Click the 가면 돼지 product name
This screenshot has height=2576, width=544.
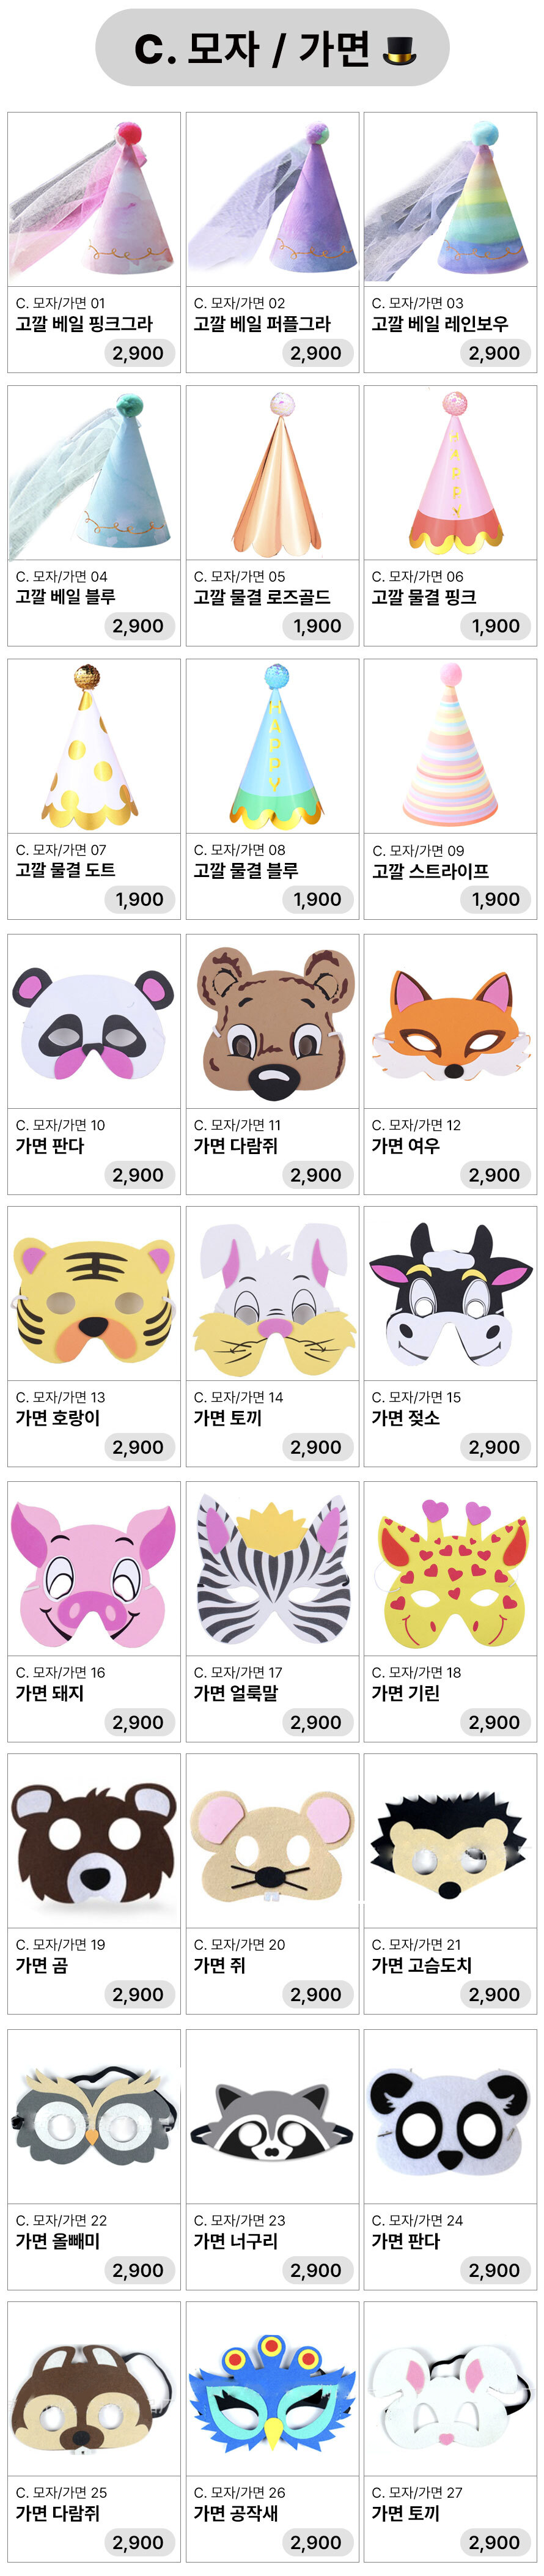pos(49,1692)
